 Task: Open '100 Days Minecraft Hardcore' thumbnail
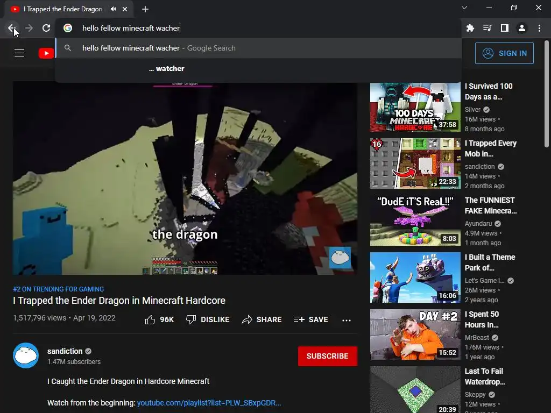(415, 107)
